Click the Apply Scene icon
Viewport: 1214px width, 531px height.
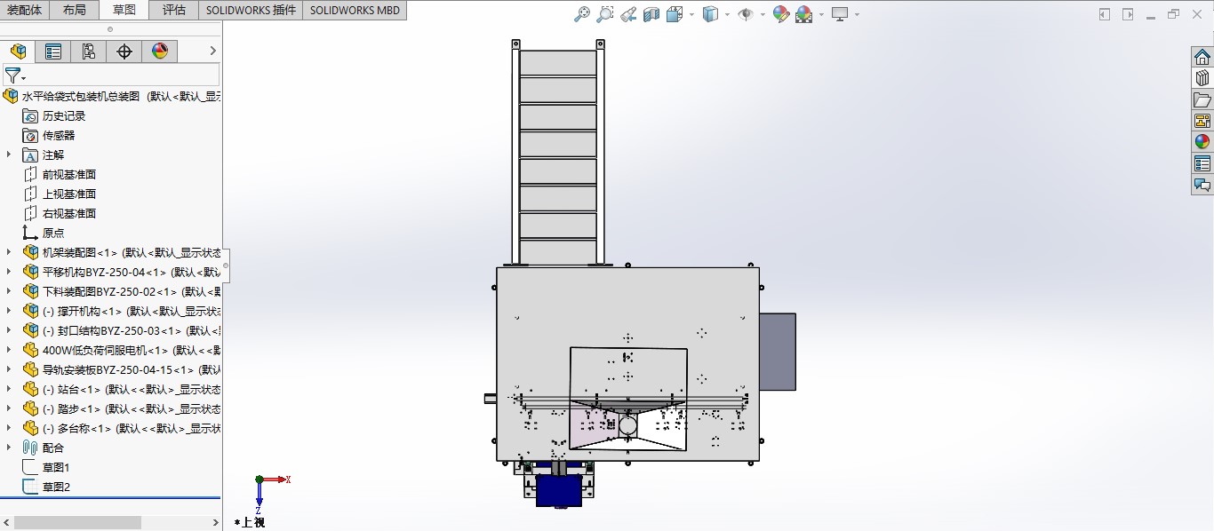pos(804,14)
